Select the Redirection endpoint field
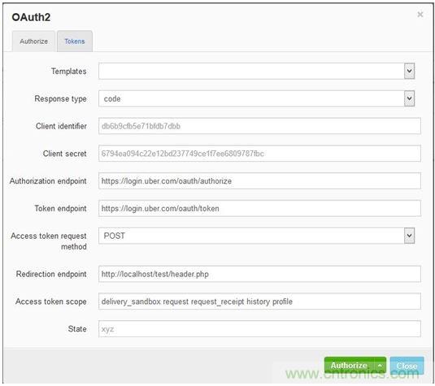435x386 pixels. pos(259,274)
